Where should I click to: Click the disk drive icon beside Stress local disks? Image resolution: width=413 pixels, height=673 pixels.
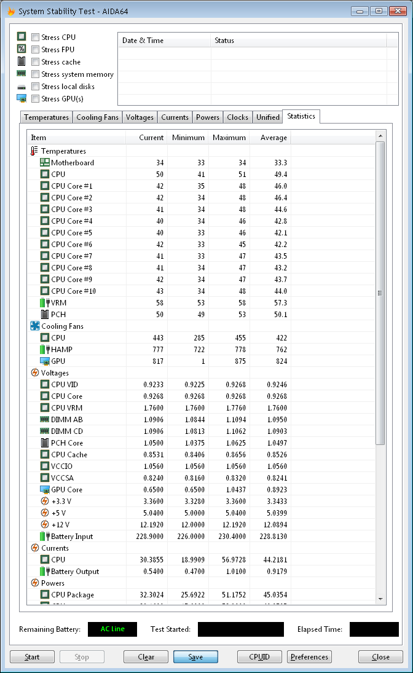tap(22, 87)
